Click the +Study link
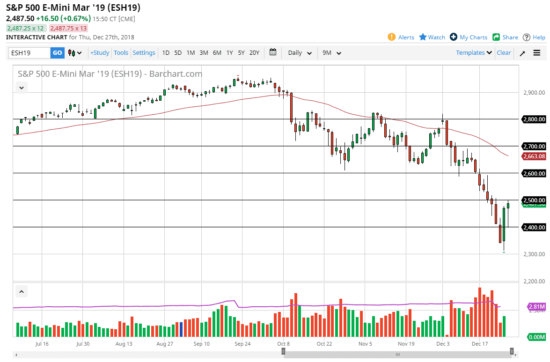The image size is (550, 362). coord(100,53)
